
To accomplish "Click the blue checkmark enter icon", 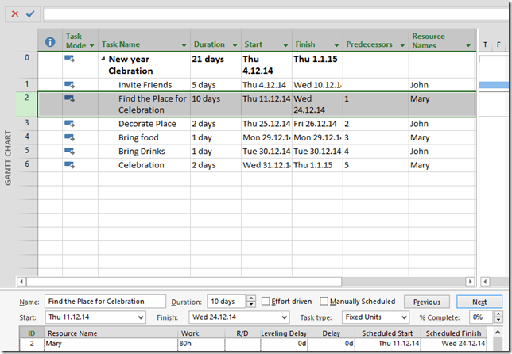I will tap(30, 13).
